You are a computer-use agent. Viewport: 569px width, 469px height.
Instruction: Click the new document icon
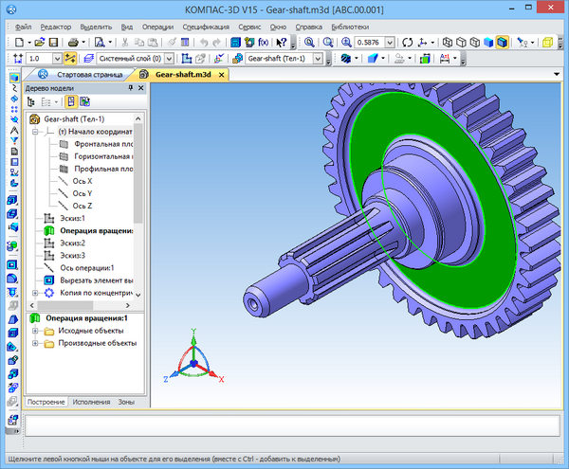20,43
